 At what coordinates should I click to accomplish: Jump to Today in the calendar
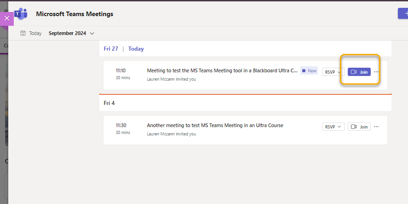tap(31, 33)
